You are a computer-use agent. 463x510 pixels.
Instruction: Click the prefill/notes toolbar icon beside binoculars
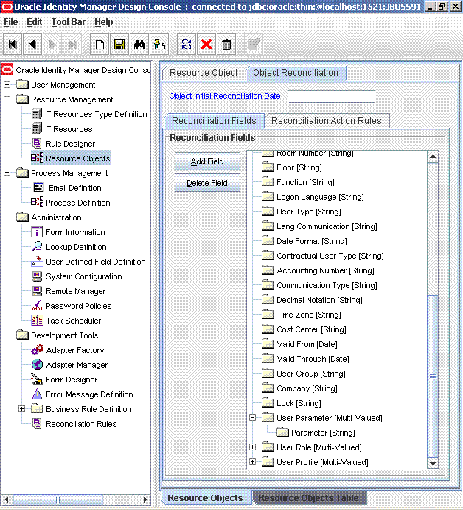[159, 44]
